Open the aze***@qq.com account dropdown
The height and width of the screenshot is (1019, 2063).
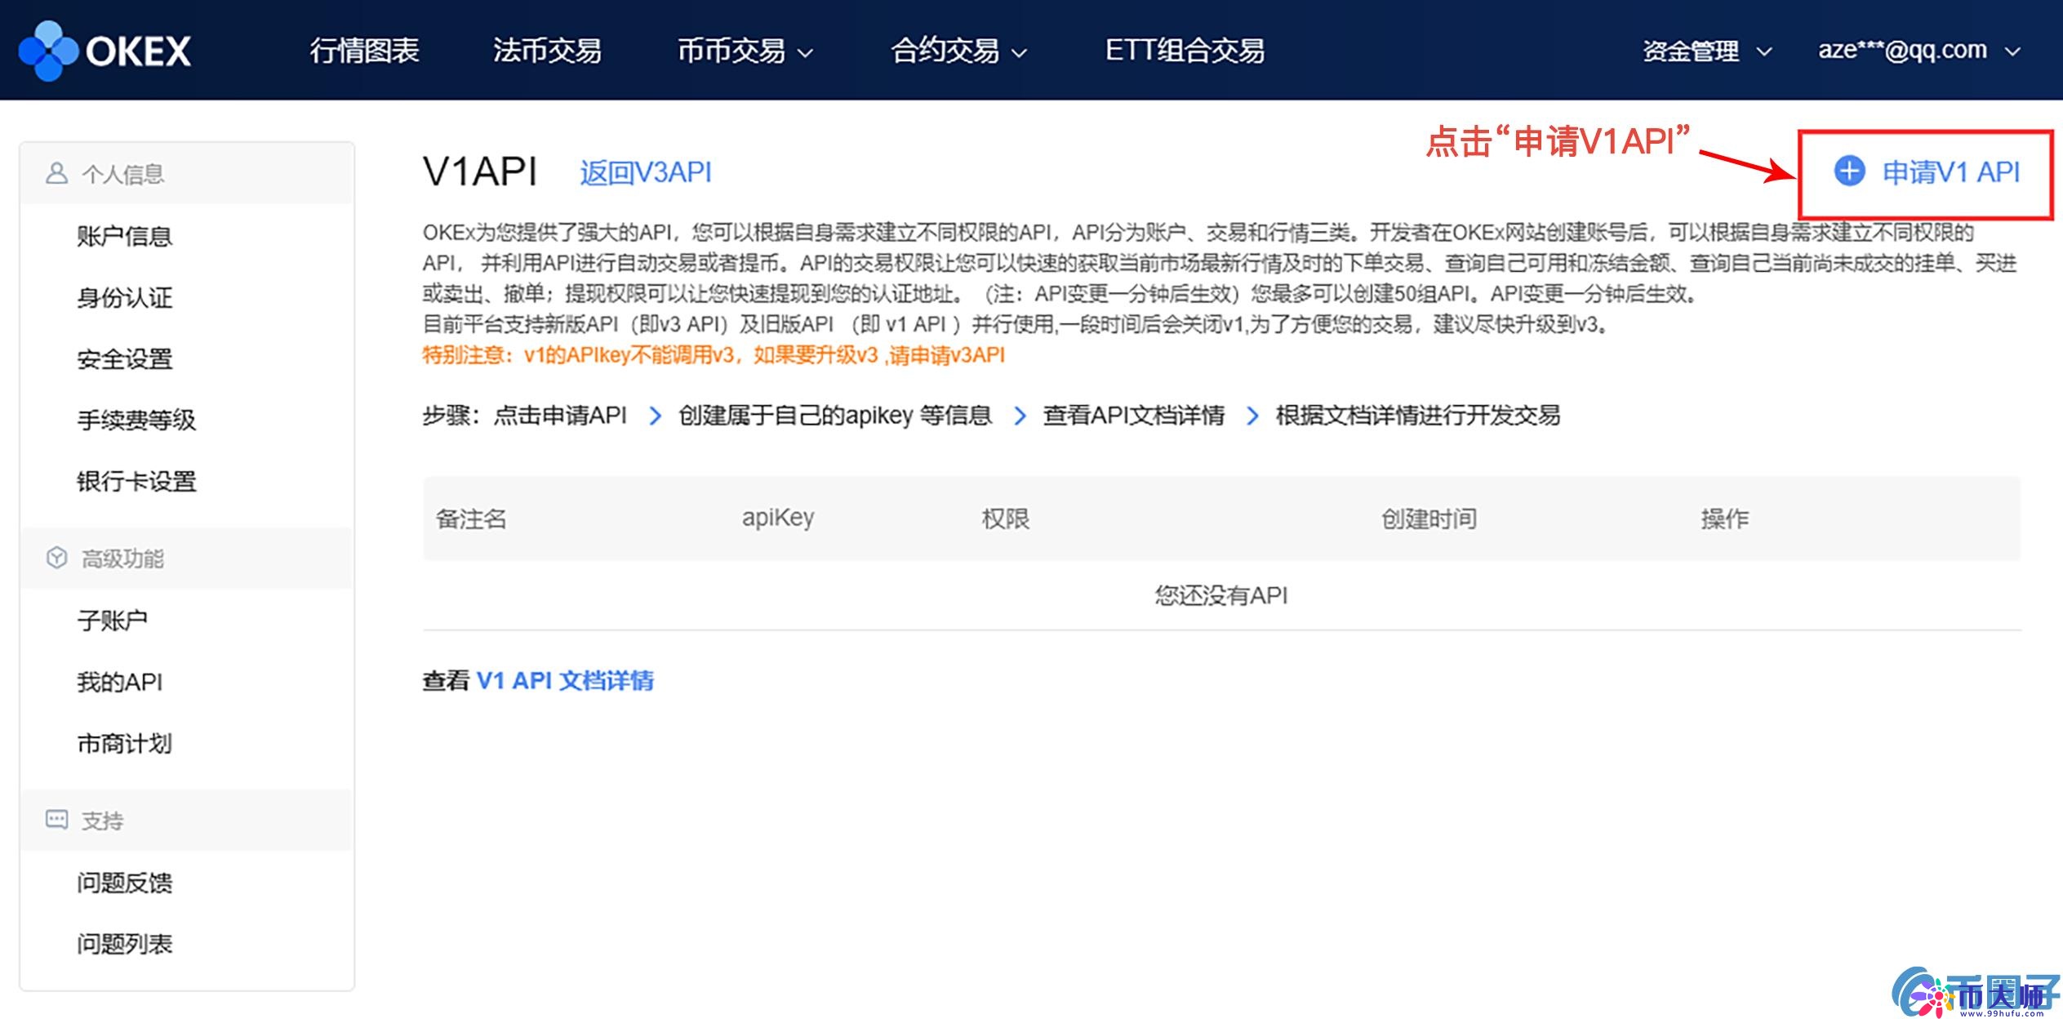coord(1919,51)
